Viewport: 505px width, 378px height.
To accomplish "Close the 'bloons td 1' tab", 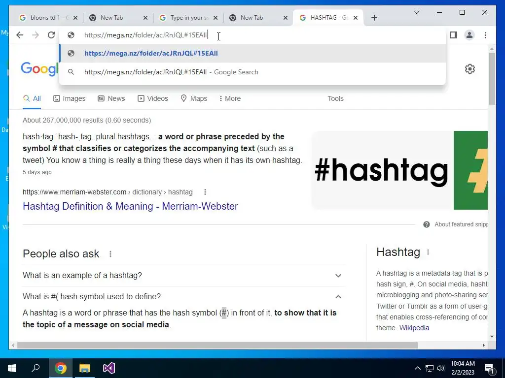I will coord(75,18).
